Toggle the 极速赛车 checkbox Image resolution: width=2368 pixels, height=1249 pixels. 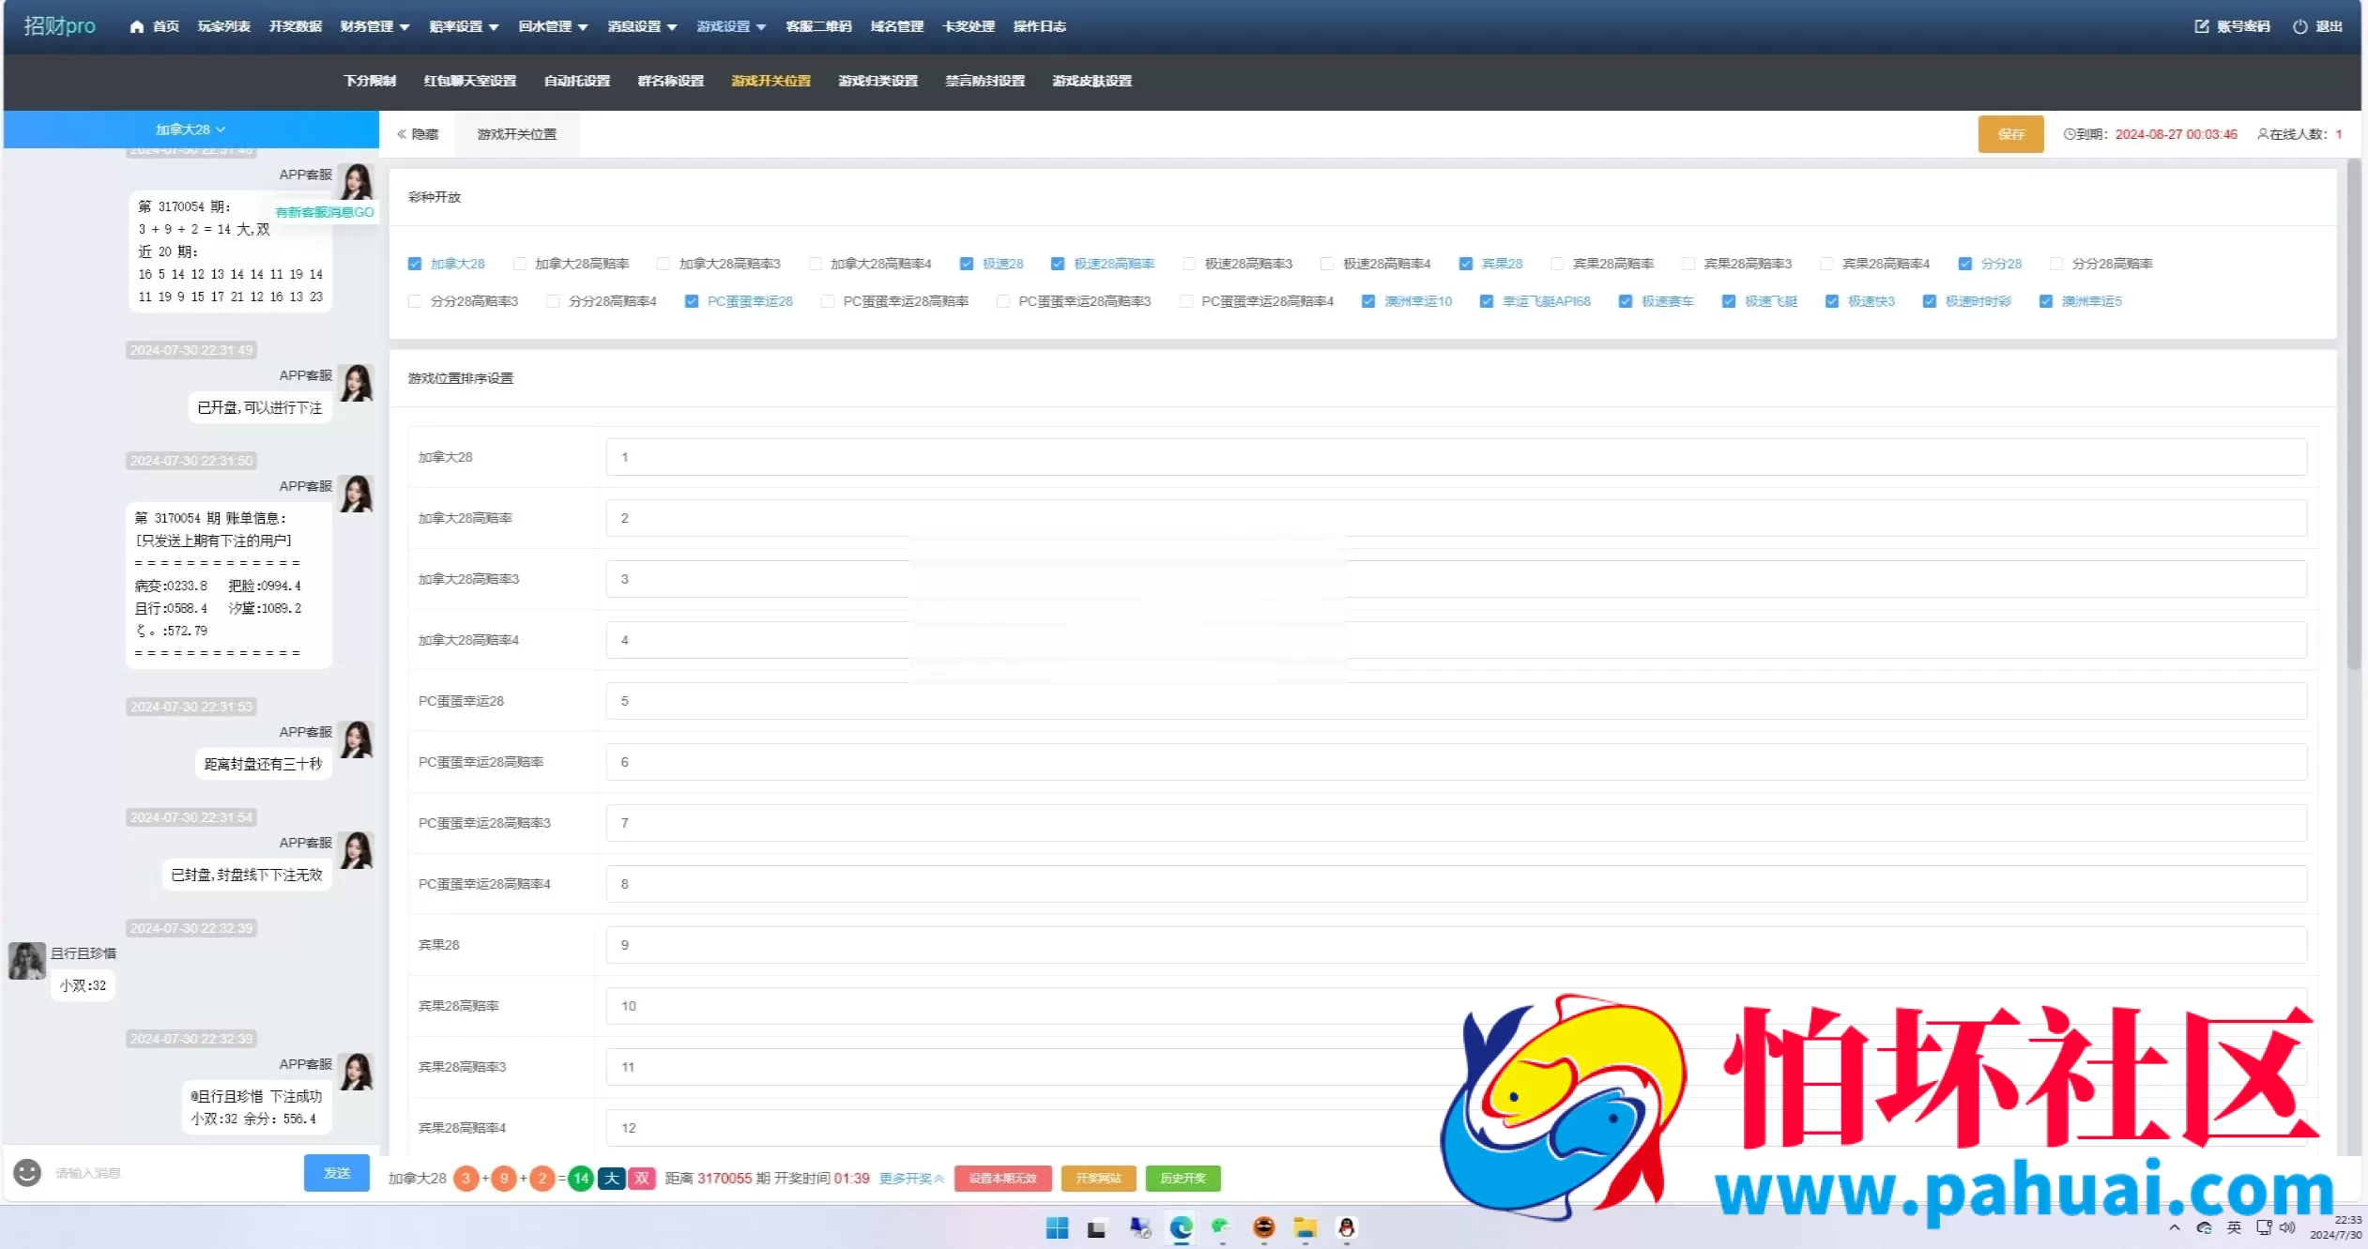[x=1626, y=301]
